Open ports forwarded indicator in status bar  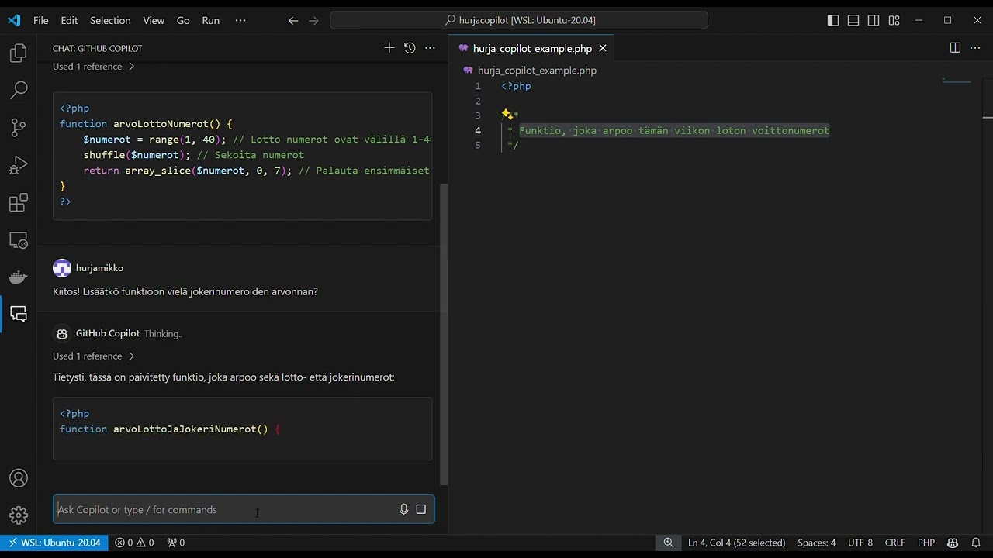coord(176,542)
